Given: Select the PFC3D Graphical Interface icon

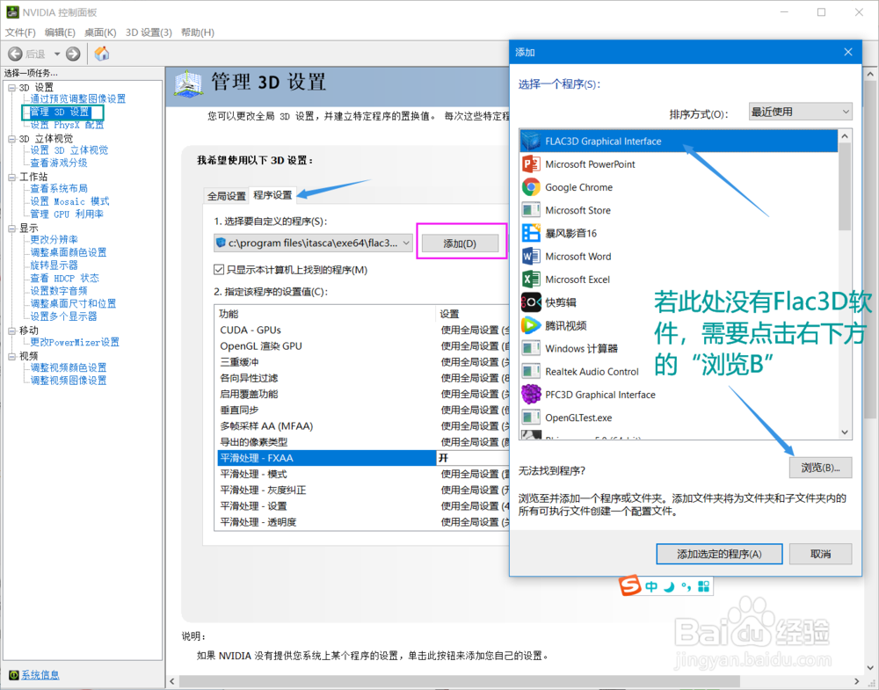Looking at the screenshot, I should [531, 394].
